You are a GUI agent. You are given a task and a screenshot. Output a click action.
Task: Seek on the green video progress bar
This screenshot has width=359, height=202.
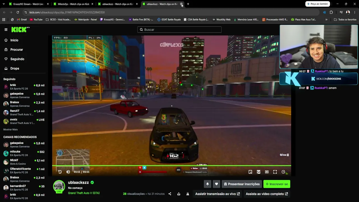coord(172,166)
